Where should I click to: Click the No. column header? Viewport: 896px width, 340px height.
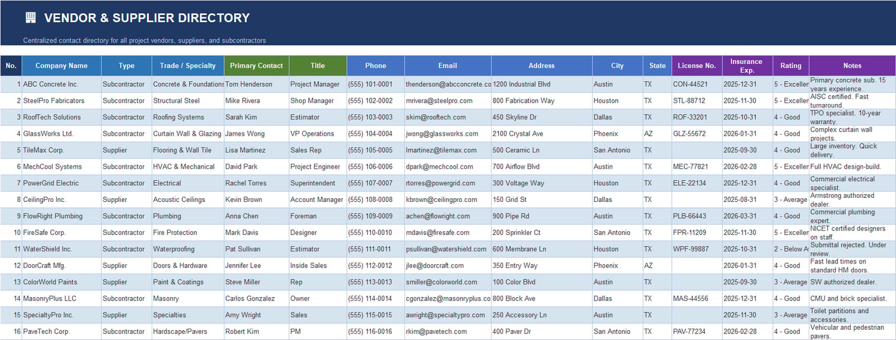pyautogui.click(x=11, y=66)
